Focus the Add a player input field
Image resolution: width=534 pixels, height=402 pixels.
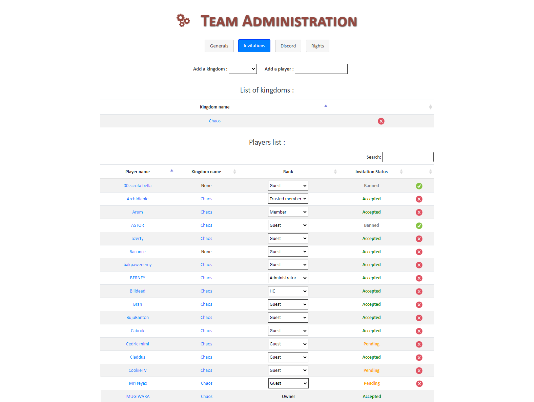[x=321, y=69]
